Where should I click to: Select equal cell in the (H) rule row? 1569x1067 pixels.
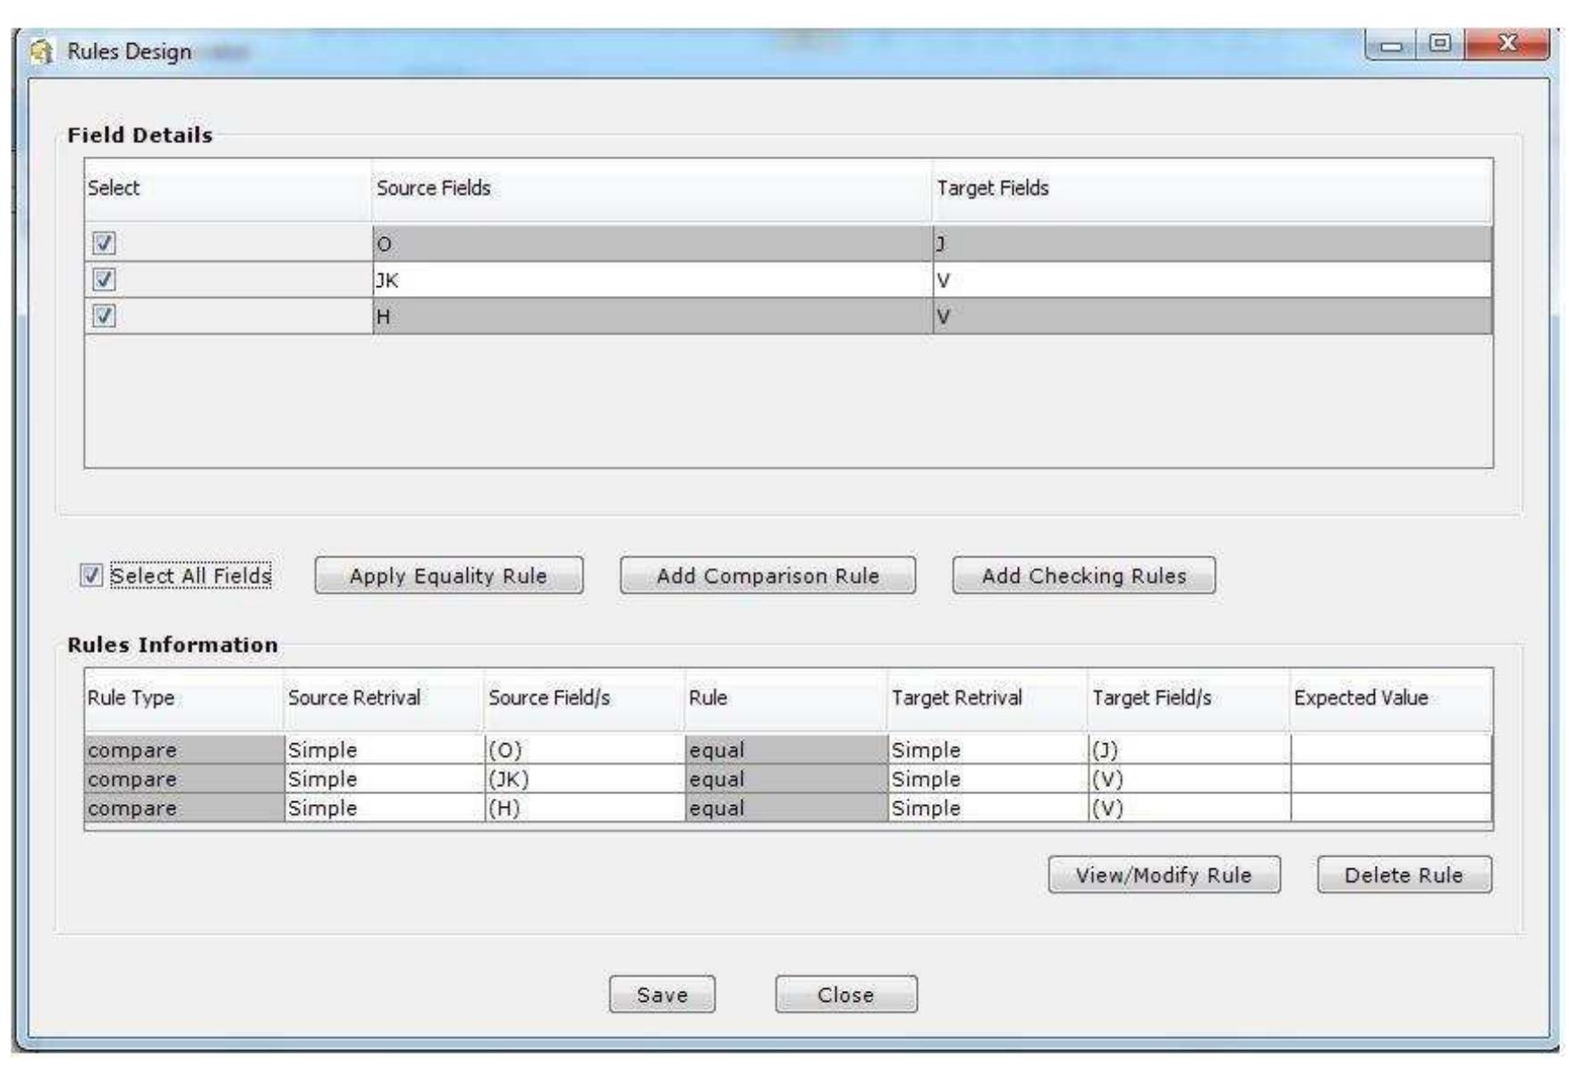[785, 808]
